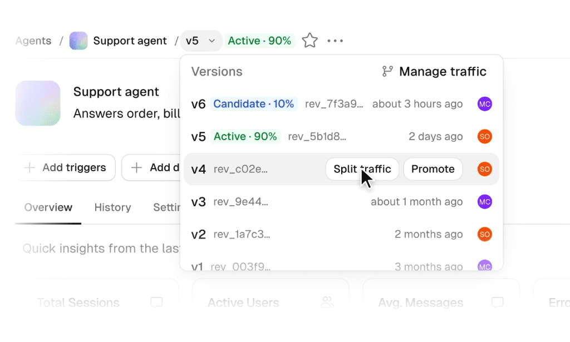This screenshot has height=342, width=570.
Task: Click the MC avatar on the v6 row
Action: [x=485, y=104]
